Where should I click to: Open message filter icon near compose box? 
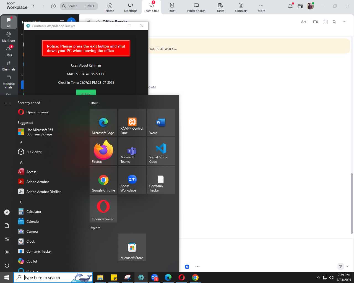341,266
